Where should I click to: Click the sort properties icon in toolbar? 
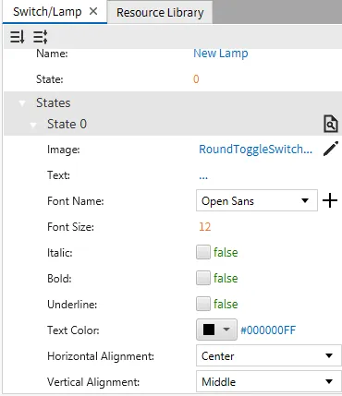17,37
